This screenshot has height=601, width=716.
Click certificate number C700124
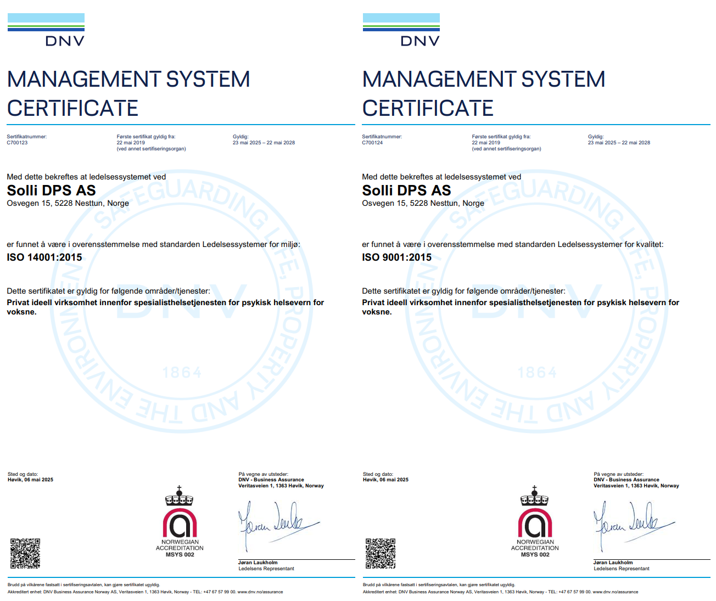[372, 143]
